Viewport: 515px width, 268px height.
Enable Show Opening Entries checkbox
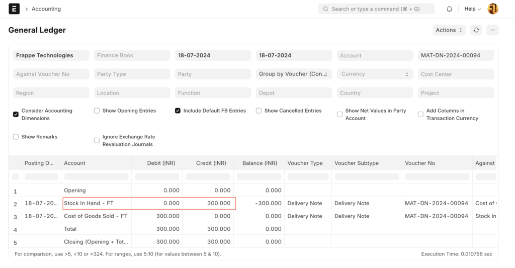tap(97, 111)
